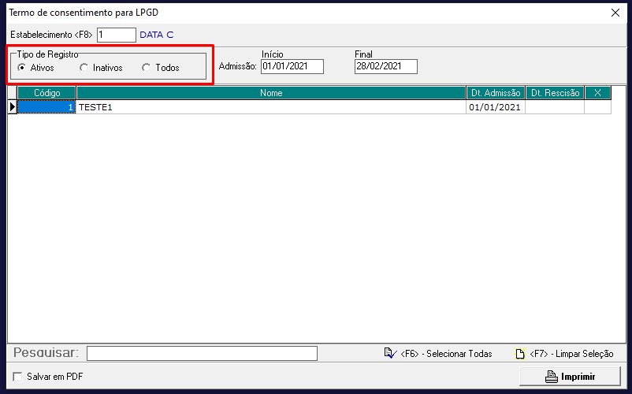Click the row indicator arrow for TESTE1
The width and height of the screenshot is (632, 394).
[x=12, y=107]
